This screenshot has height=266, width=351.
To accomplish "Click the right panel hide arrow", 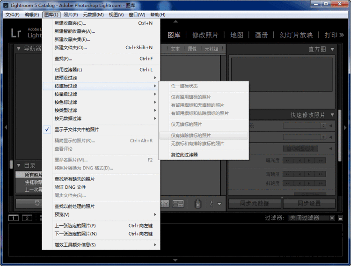I will (345, 127).
